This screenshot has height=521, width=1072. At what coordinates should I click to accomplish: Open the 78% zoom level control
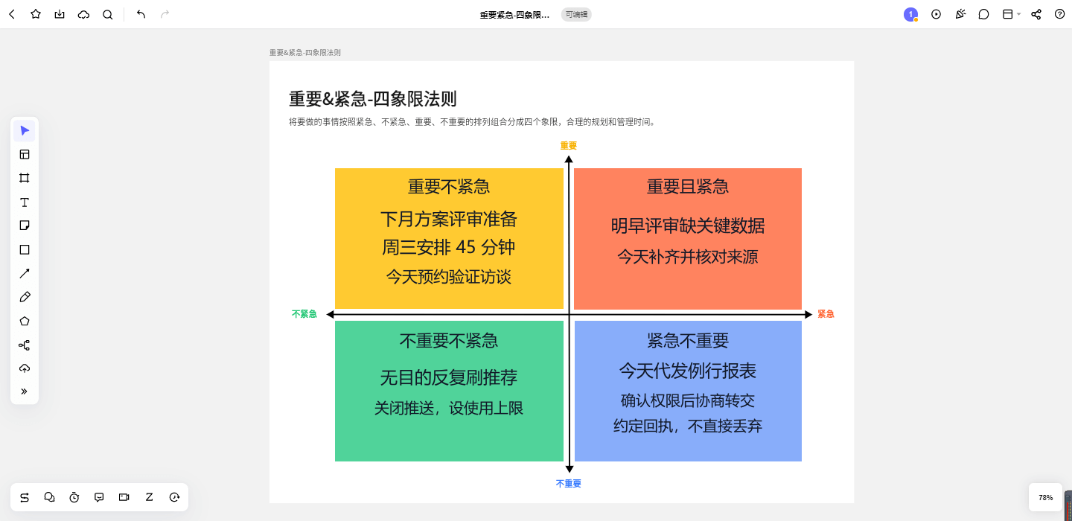1046,497
